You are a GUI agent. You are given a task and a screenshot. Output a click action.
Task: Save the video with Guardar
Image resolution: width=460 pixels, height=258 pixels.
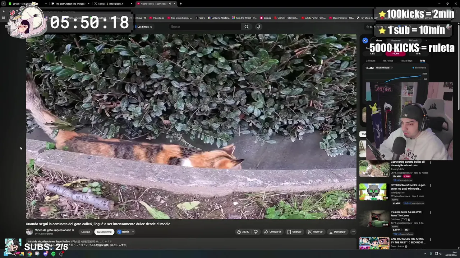[x=294, y=232]
